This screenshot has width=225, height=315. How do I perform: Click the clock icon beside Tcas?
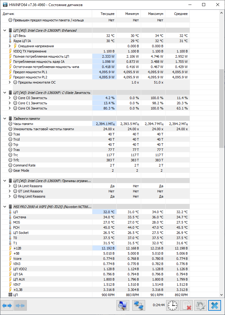click(x=10, y=134)
